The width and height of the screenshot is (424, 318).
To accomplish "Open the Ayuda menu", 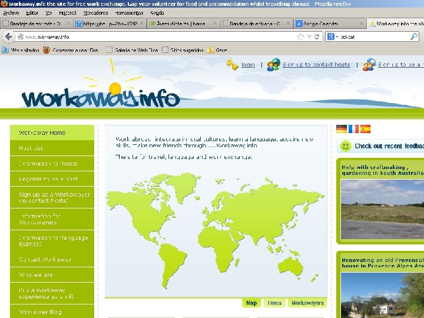I will click(x=157, y=13).
